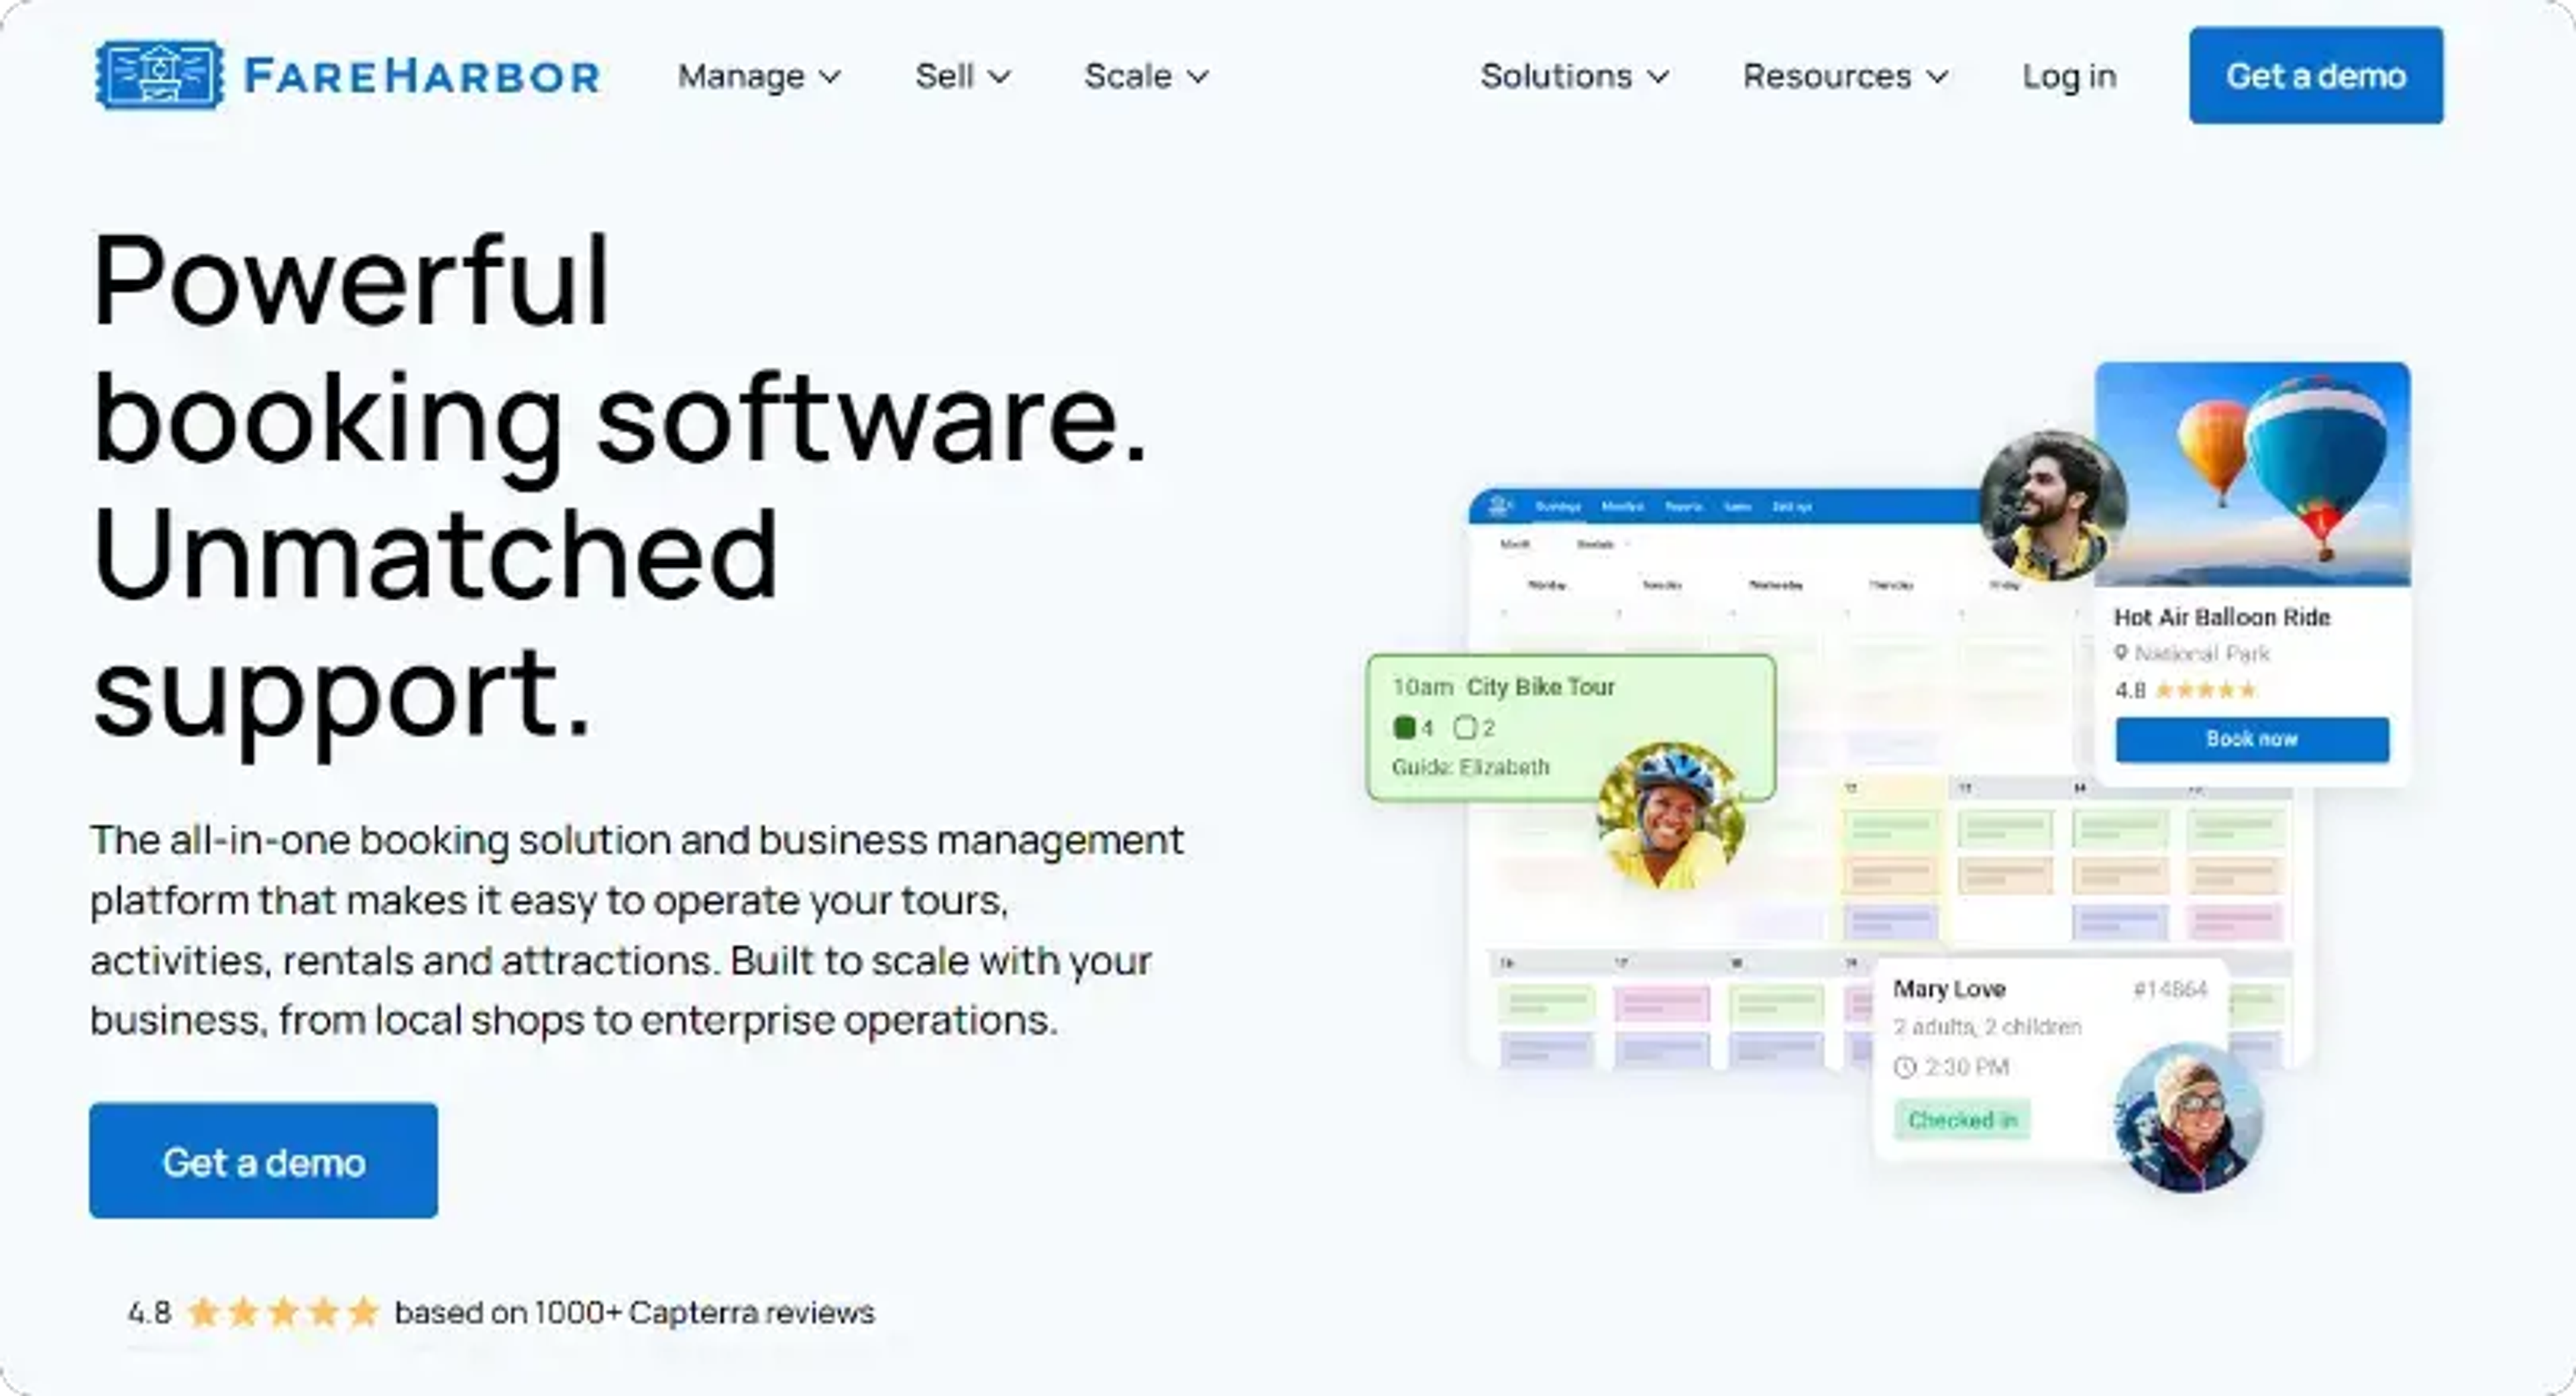Click the cyclist with blue helmet avatar
Viewport: 2576px width, 1396px height.
[x=1671, y=816]
